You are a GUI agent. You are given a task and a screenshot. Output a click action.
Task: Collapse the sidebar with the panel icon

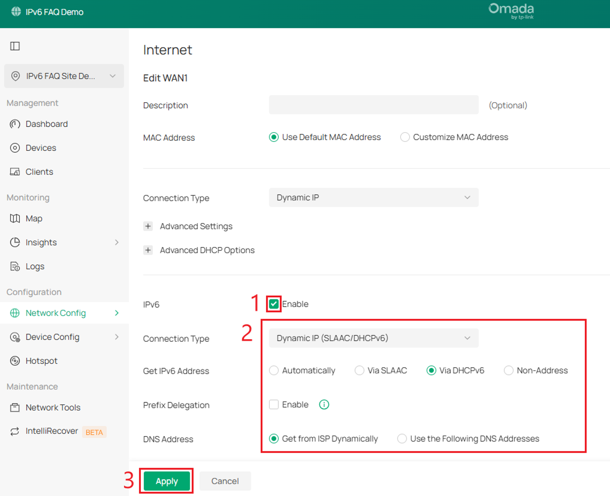coord(15,46)
